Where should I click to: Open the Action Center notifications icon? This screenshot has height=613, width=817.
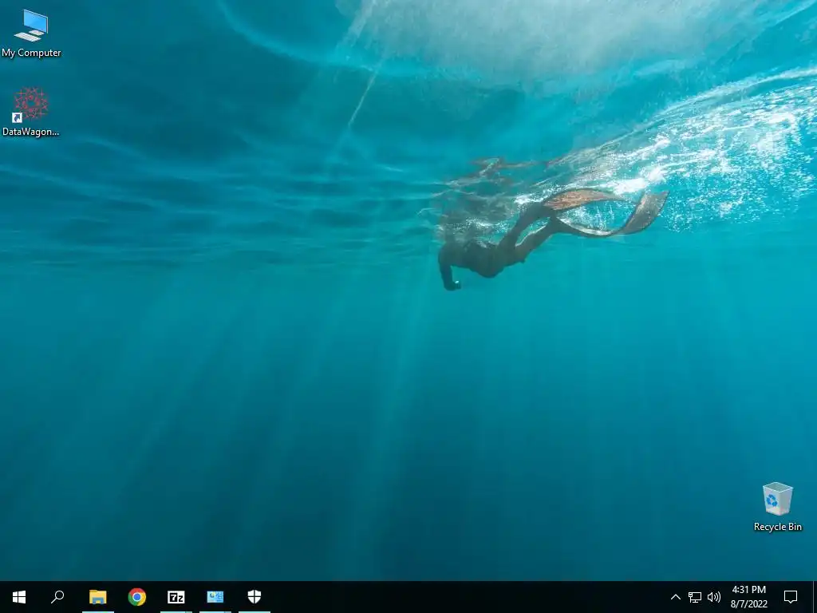coord(791,597)
